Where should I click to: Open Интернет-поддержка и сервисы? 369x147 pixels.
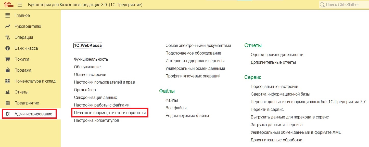195,61
